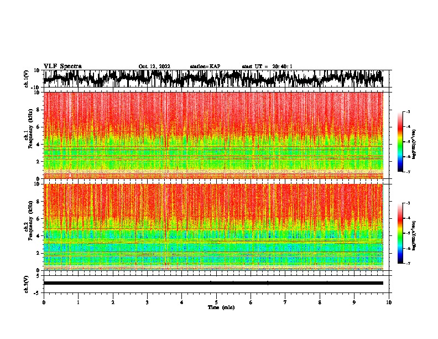Screen dimensions: 438x339
Task: Select the "start UT = 20:40: 1" label
Action: (x=267, y=66)
